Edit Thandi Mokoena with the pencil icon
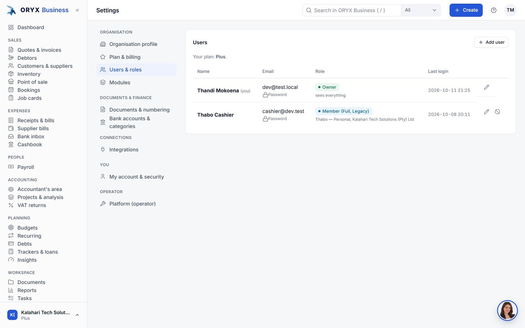 [x=487, y=87]
